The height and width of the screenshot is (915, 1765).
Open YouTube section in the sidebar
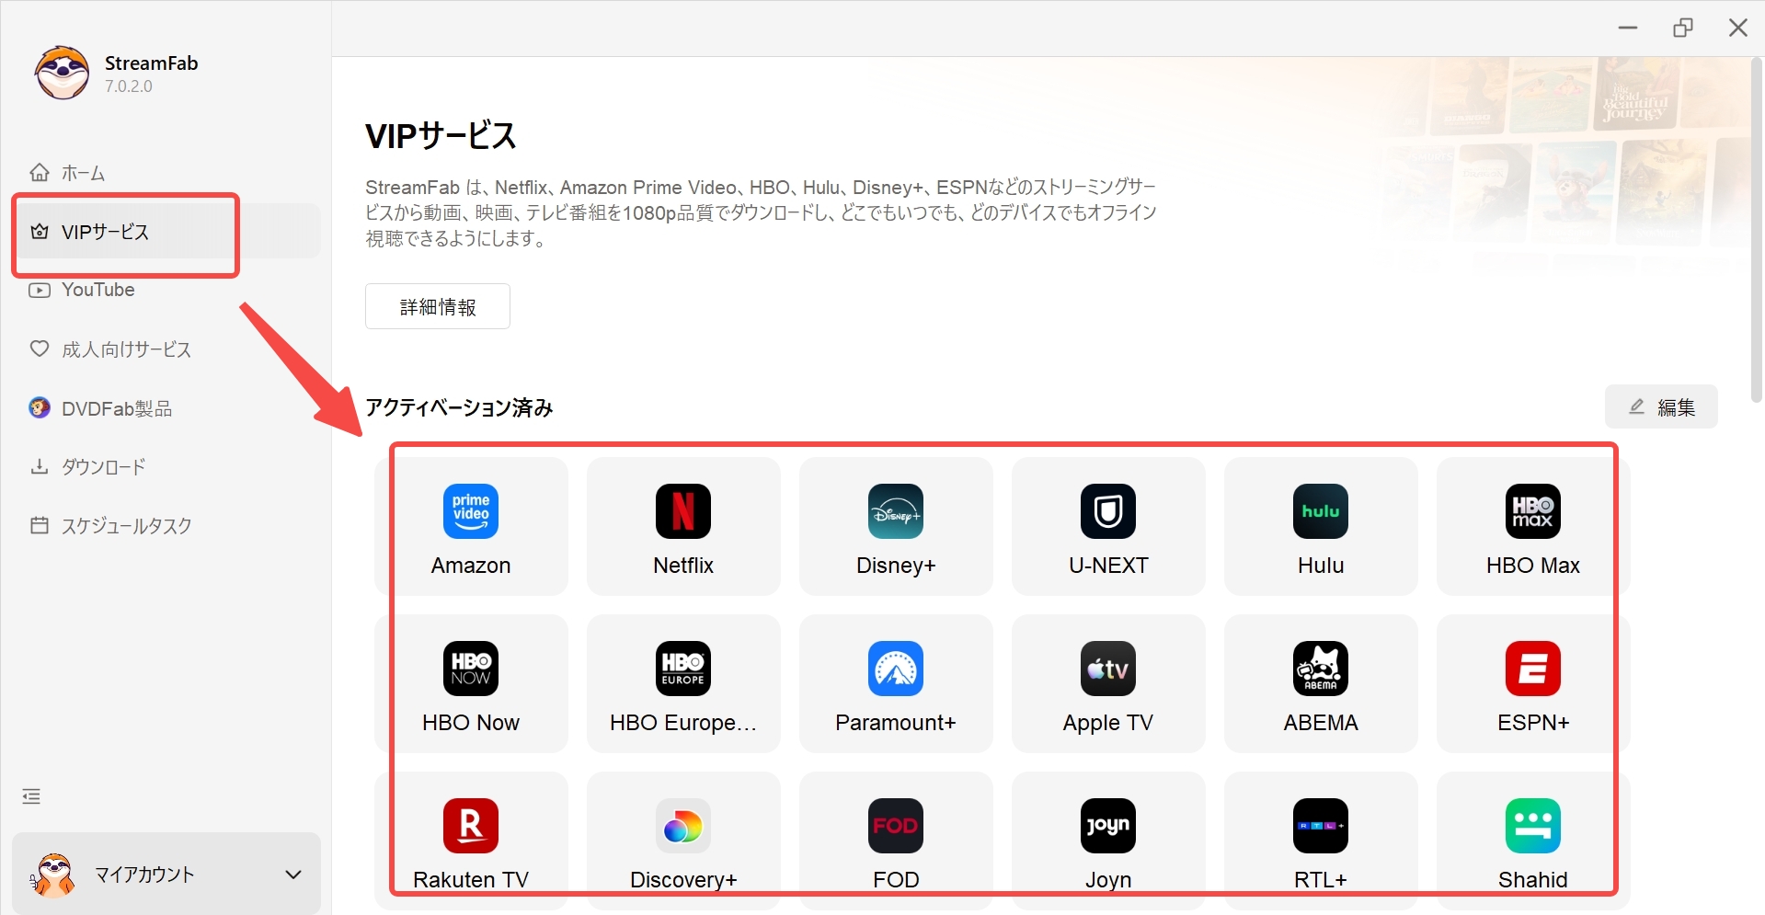166,290
